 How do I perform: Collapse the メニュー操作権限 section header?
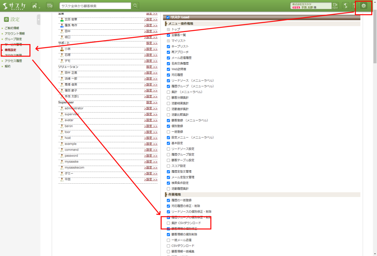(x=180, y=23)
